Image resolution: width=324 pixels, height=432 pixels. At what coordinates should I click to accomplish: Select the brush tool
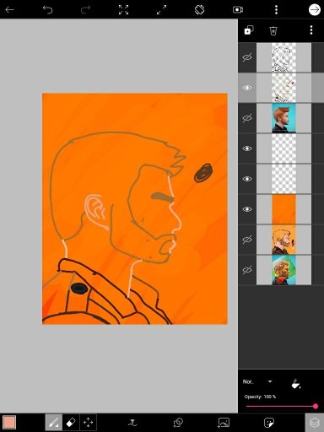[x=54, y=423]
